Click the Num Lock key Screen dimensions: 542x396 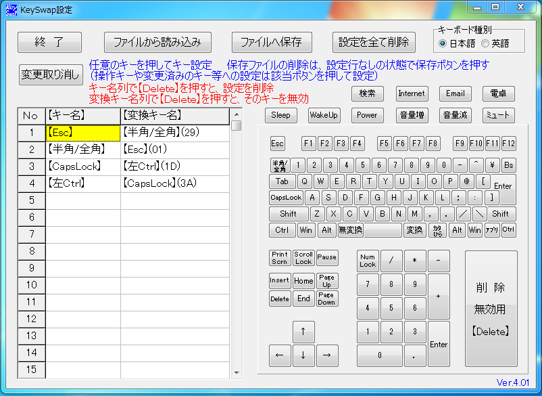(368, 261)
